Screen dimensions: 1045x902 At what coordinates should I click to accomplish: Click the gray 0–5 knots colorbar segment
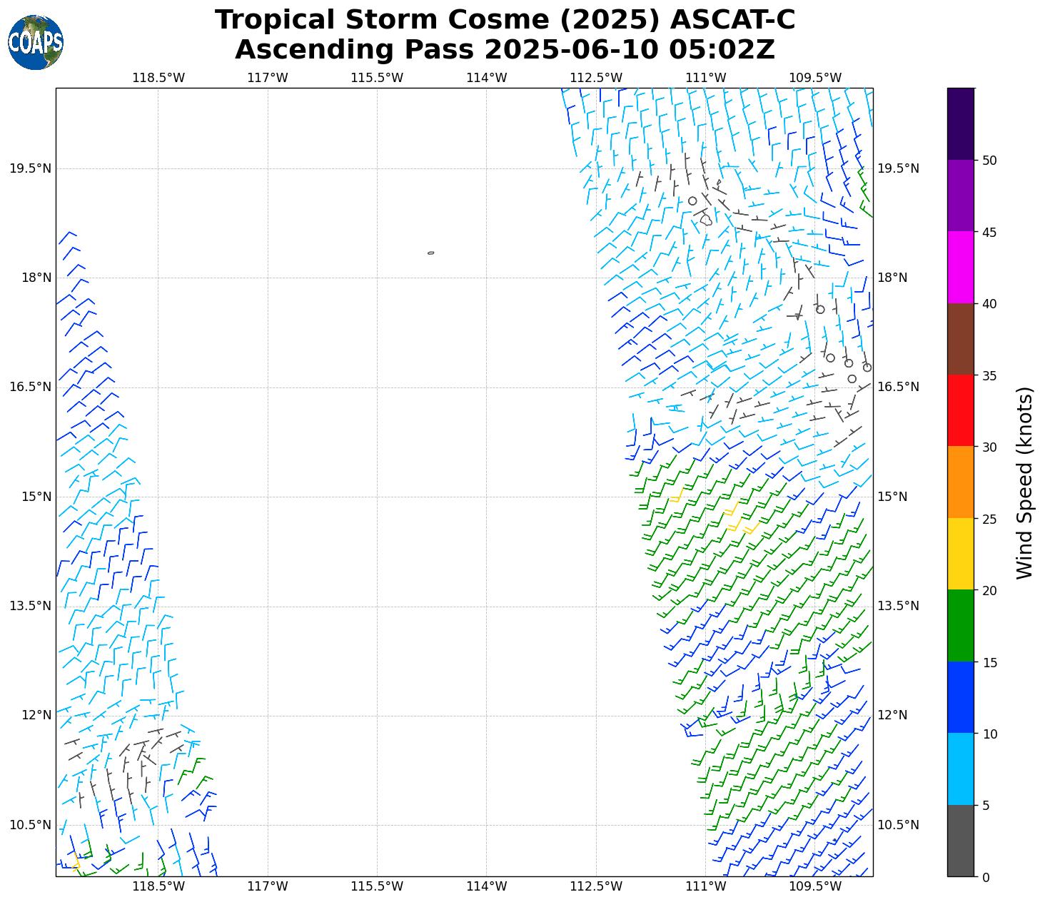click(x=960, y=841)
